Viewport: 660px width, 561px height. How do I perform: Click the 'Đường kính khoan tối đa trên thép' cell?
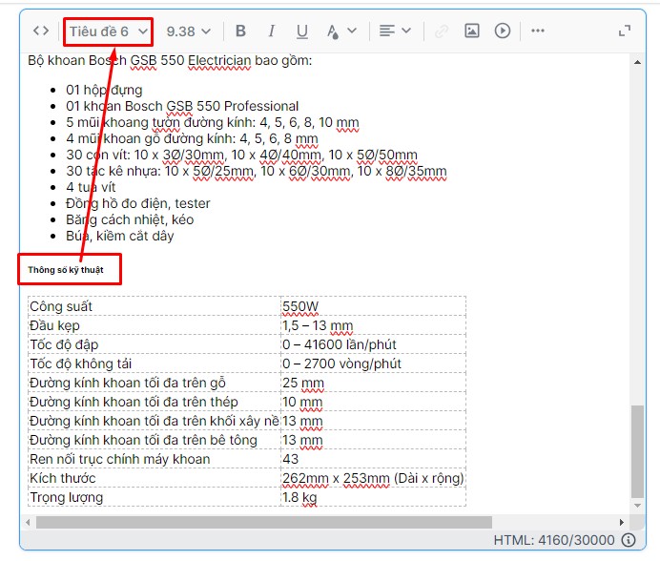point(155,402)
